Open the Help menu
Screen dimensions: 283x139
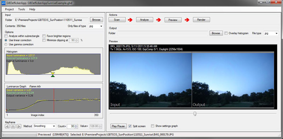[32, 9]
